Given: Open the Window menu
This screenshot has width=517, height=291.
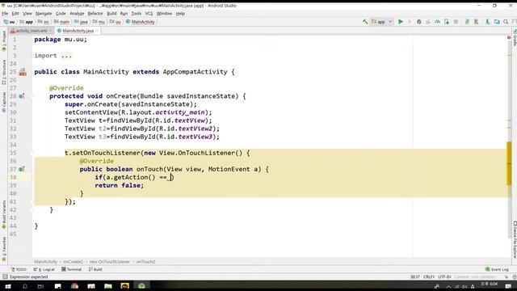Looking at the screenshot, I should [164, 14].
